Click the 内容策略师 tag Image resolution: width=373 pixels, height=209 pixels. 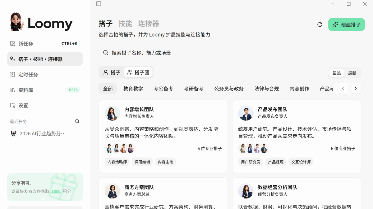click(117, 162)
